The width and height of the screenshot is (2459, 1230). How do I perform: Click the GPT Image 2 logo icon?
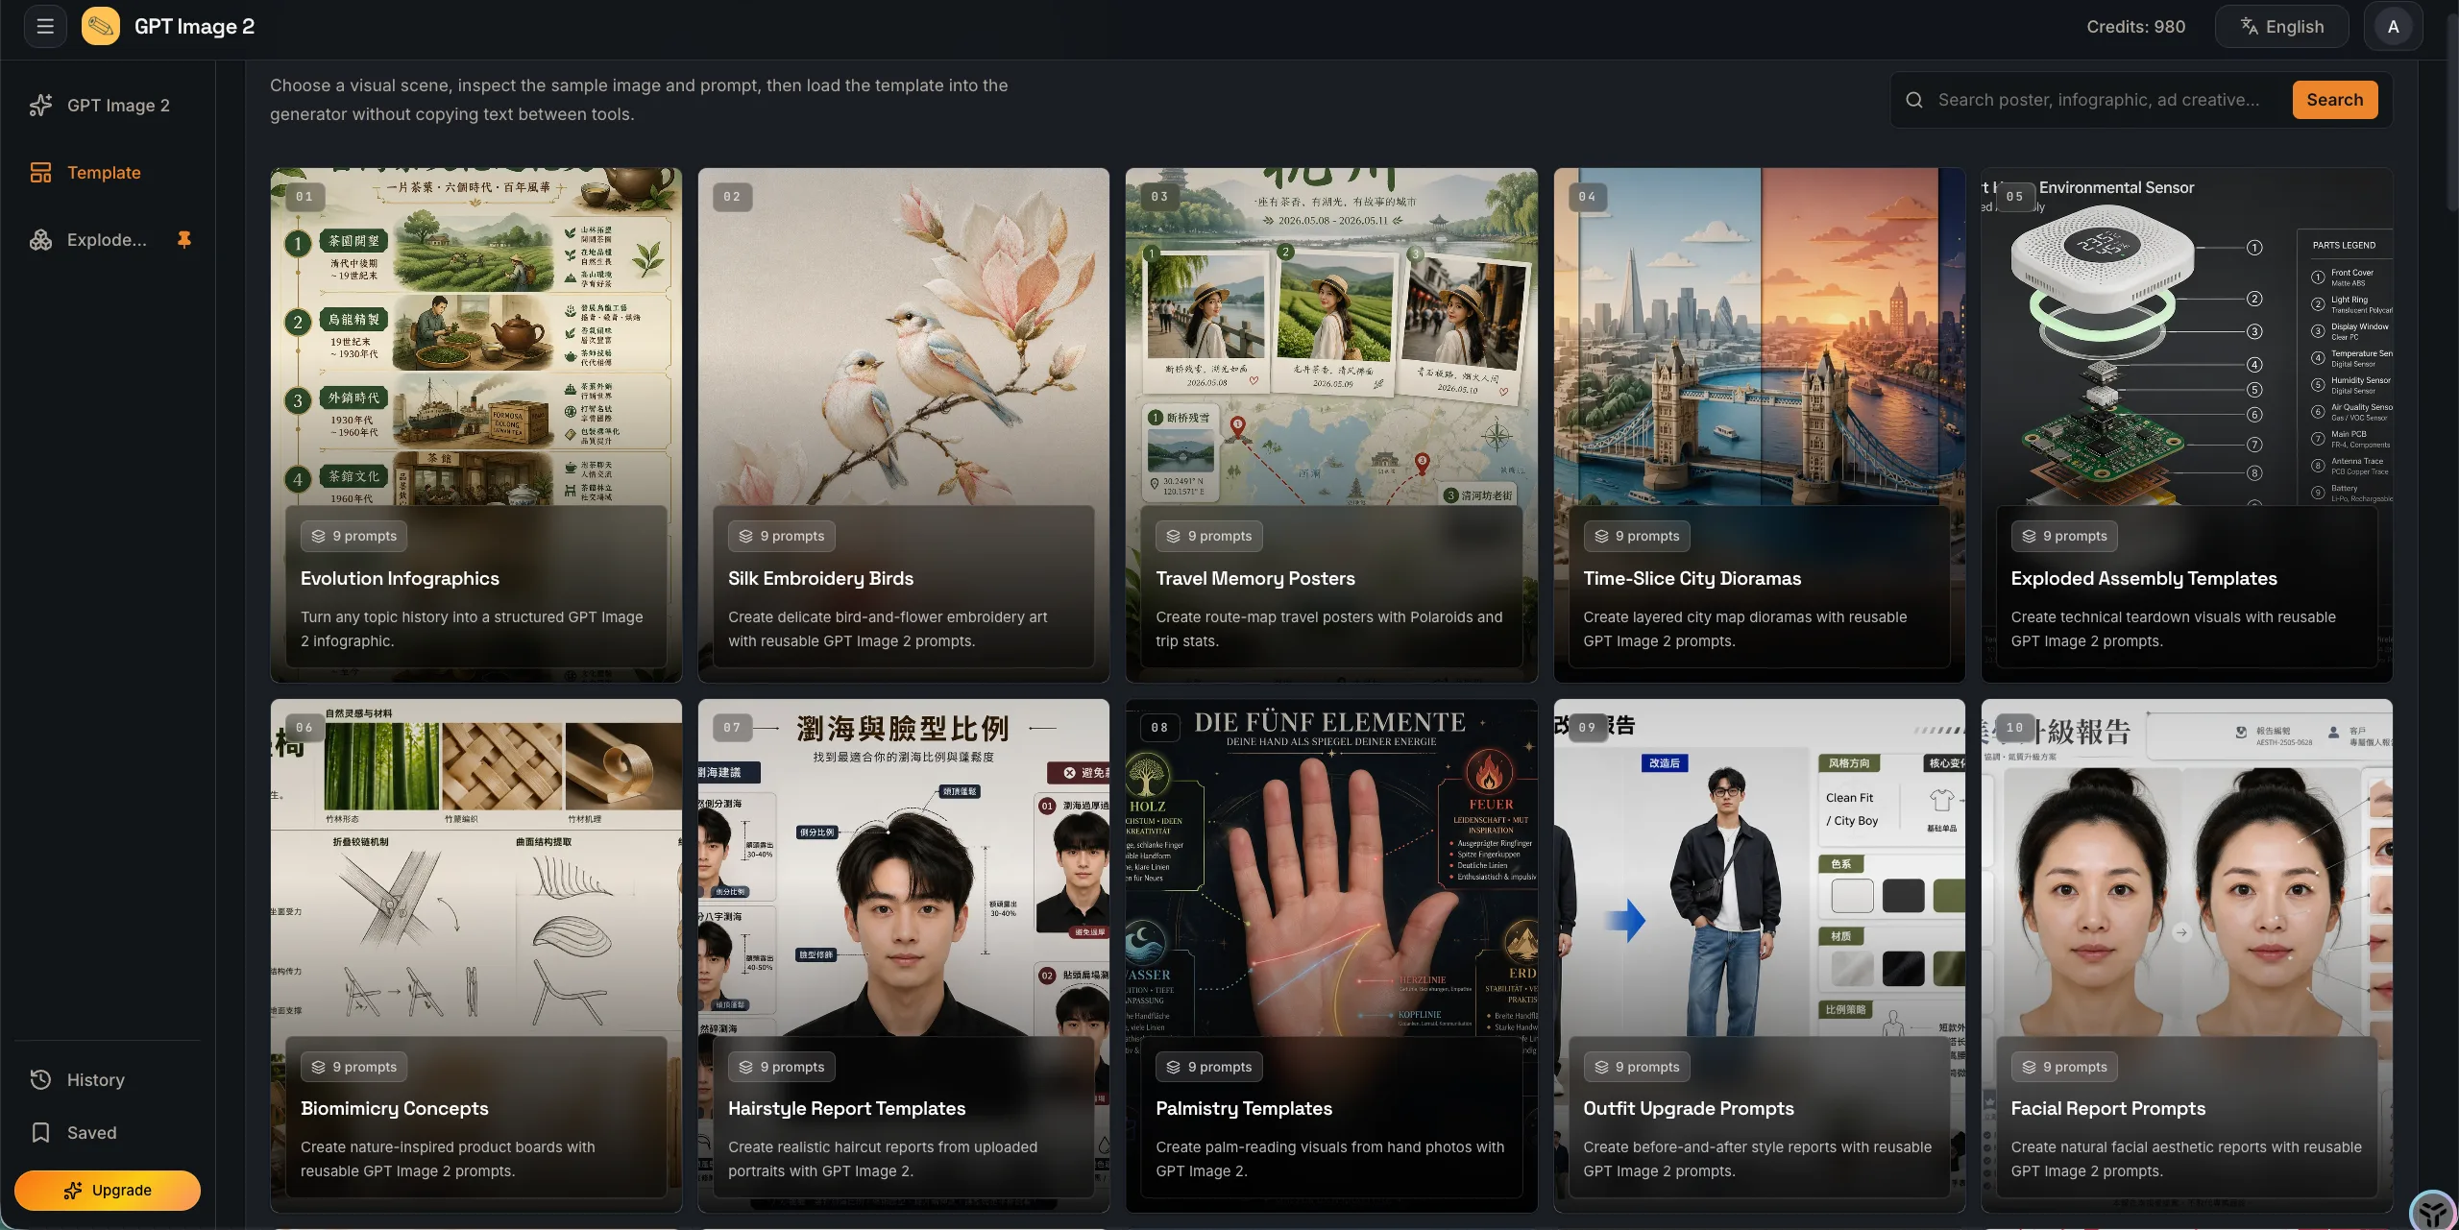click(101, 27)
